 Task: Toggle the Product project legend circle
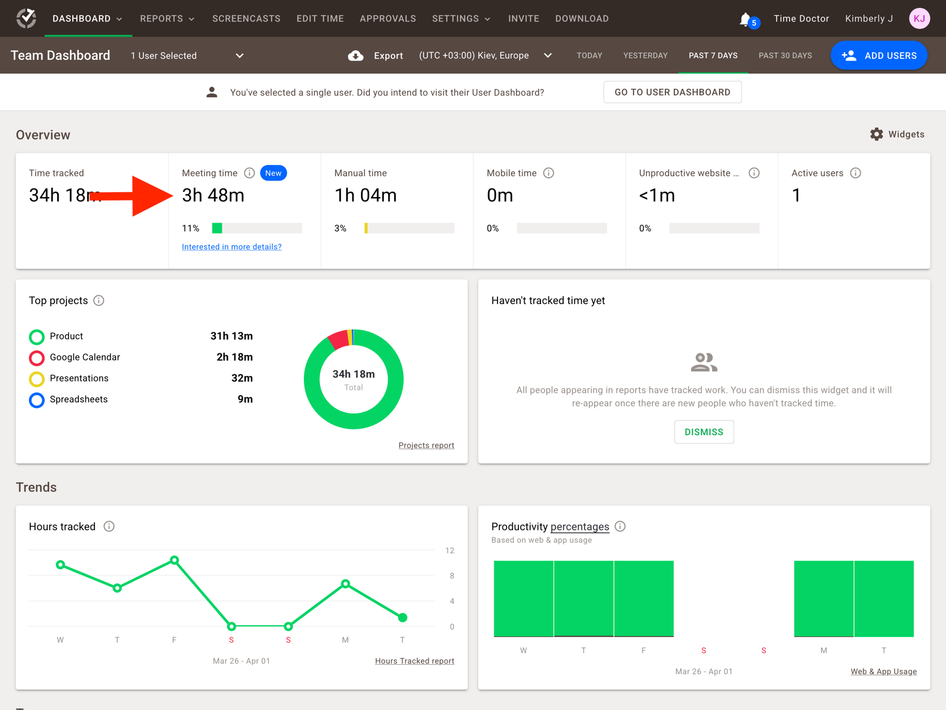[37, 337]
